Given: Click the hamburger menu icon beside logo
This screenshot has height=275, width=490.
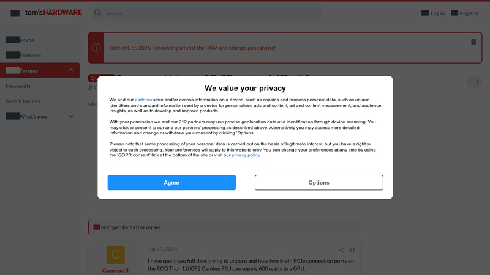Looking at the screenshot, I should click(15, 13).
